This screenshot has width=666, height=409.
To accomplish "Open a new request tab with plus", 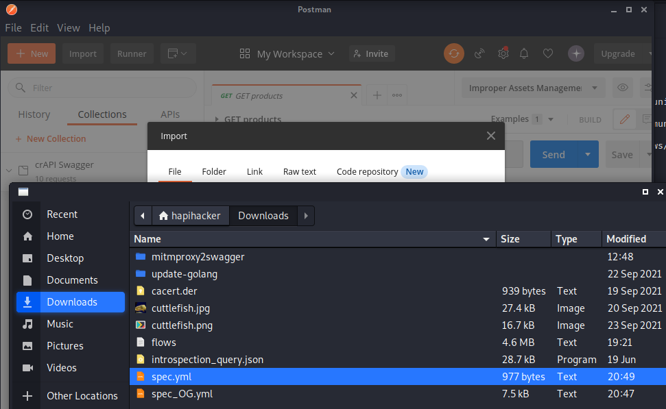I will pos(377,95).
